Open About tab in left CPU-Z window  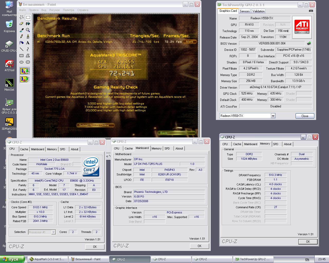click(75, 149)
